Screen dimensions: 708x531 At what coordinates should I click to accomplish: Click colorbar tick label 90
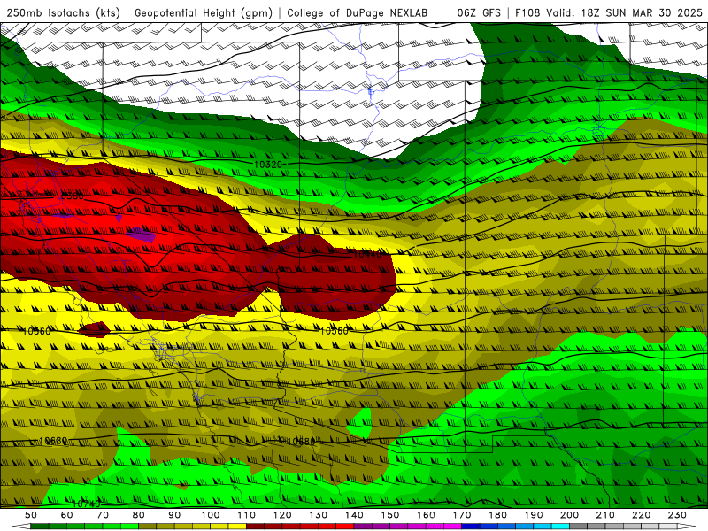pos(174,515)
